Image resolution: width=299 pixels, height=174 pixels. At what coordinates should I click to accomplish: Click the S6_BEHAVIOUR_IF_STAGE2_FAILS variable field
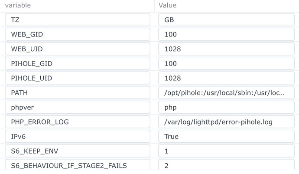tap(78, 165)
